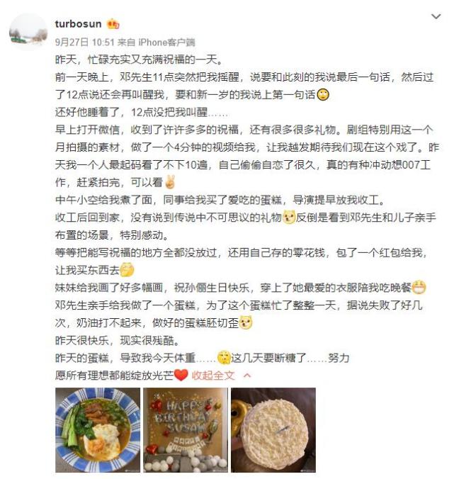Screen dimensions: 454x479
Task: Open the noodle bowl photo thumbnail
Action: [98, 430]
